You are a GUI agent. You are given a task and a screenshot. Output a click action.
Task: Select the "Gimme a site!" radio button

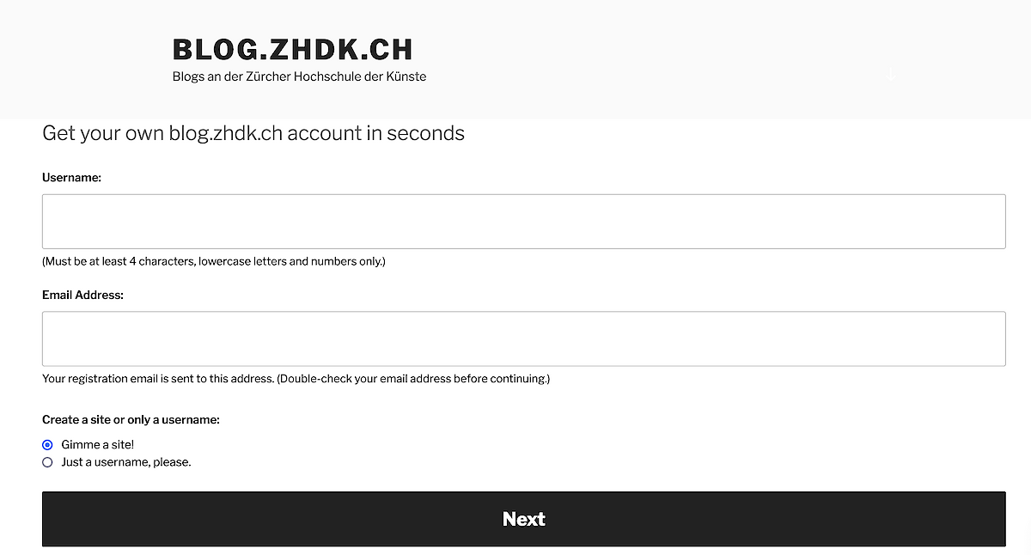[x=47, y=445]
